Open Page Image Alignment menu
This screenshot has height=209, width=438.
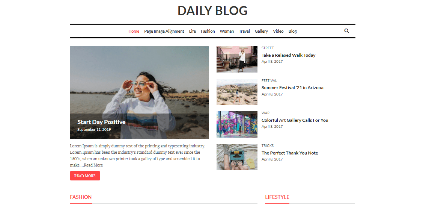(x=164, y=31)
